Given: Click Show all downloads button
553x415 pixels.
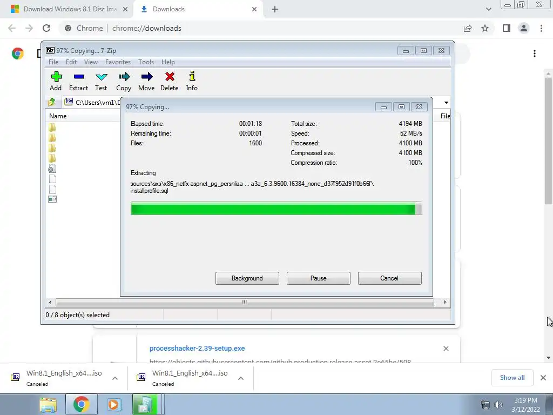Looking at the screenshot, I should (x=512, y=378).
